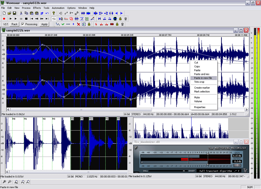The image size is (261, 189).
Task: Start recording with the red record icon
Action: pos(4,19)
